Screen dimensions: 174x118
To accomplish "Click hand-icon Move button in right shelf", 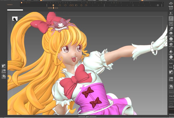I will (x=171, y=72).
